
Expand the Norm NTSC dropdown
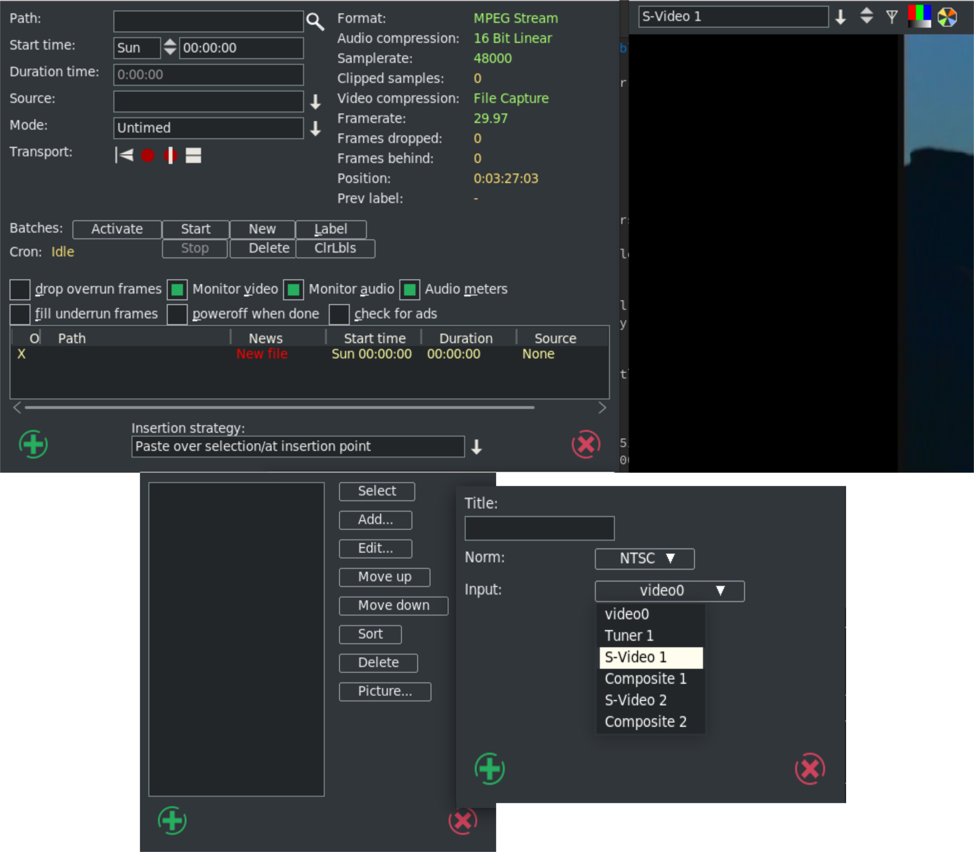pos(644,559)
